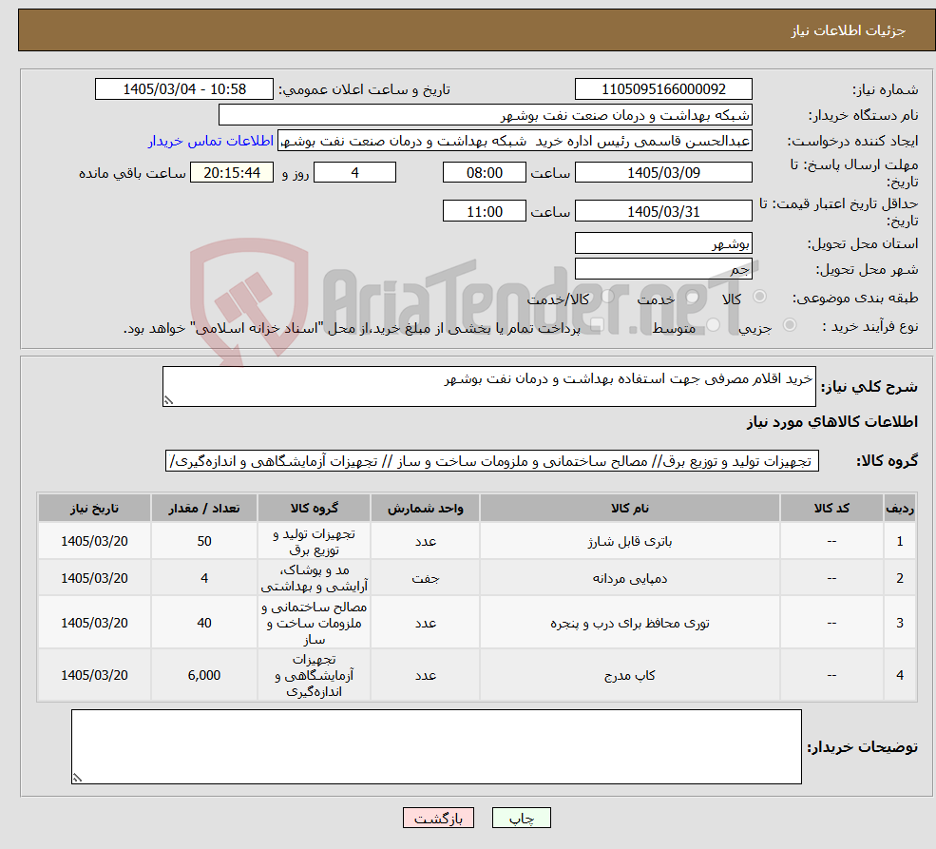Viewport: 936px width, 849px height.
Task: Click the validity time field 11:00
Action: click(484, 211)
